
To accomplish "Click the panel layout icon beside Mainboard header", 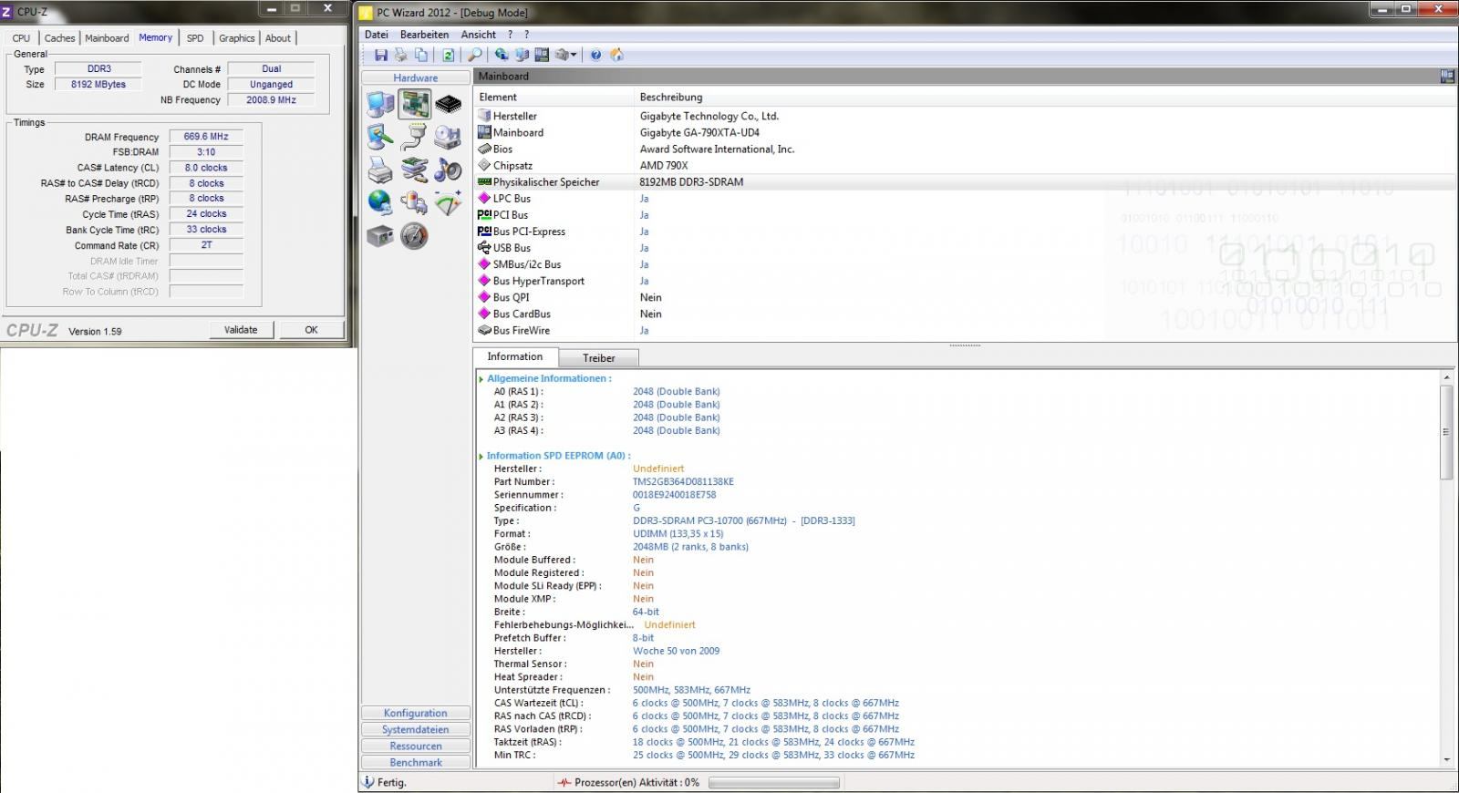I will coord(1447,77).
